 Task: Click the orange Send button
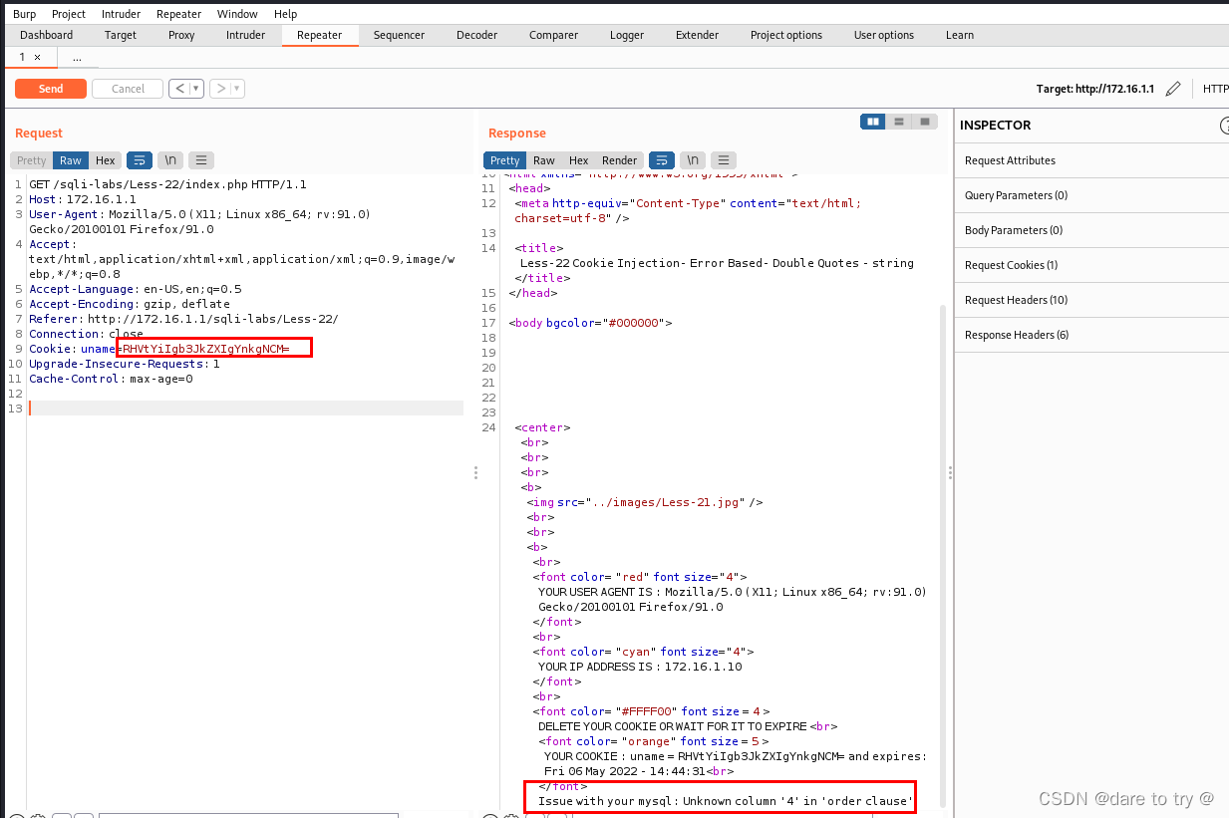(x=51, y=89)
